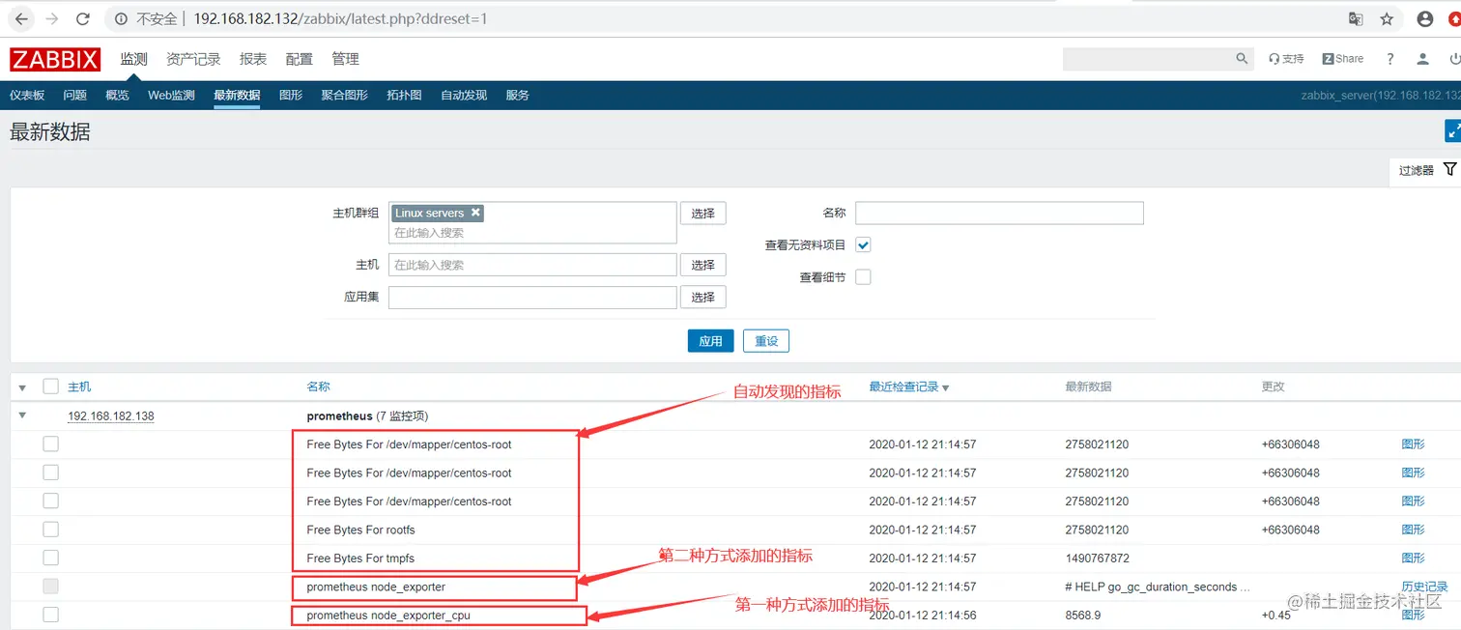Sort by the name (名称) column header
1461x630 pixels.
point(318,387)
